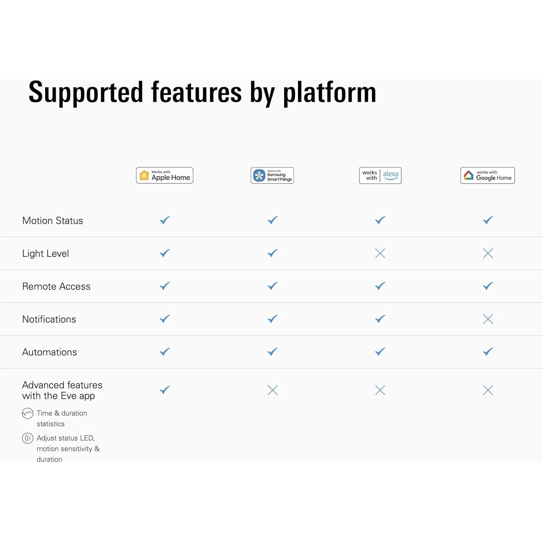Image resolution: width=542 pixels, height=542 pixels.
Task: Click the Advanced features X under Samsung SmartThings
Action: (273, 390)
